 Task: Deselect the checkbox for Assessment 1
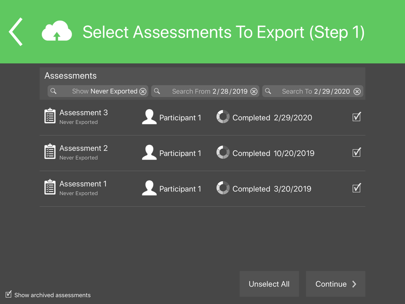[x=356, y=188]
